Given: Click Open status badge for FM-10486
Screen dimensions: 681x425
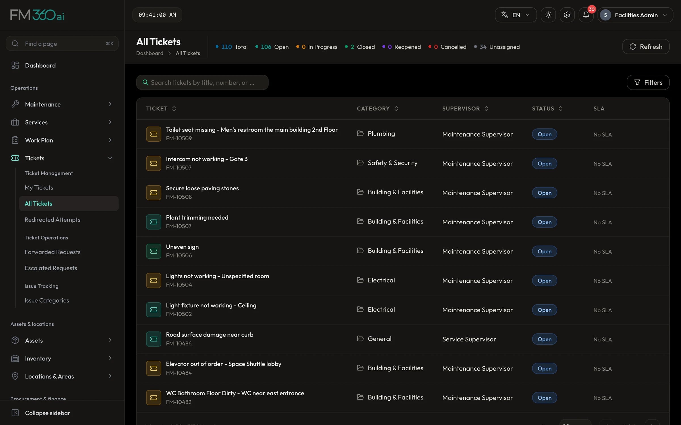Looking at the screenshot, I should point(544,339).
